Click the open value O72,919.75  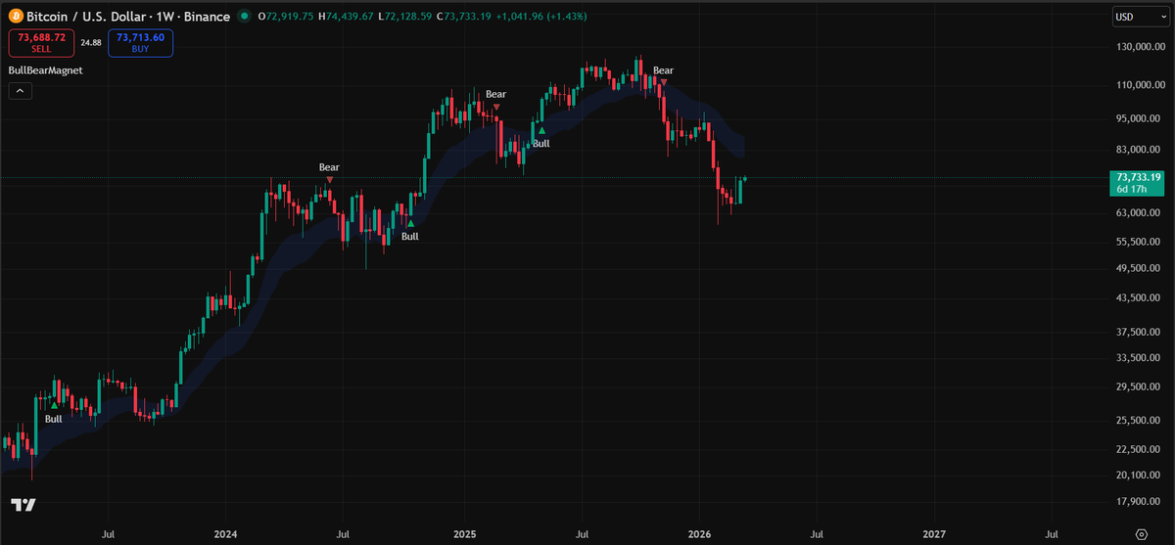284,16
